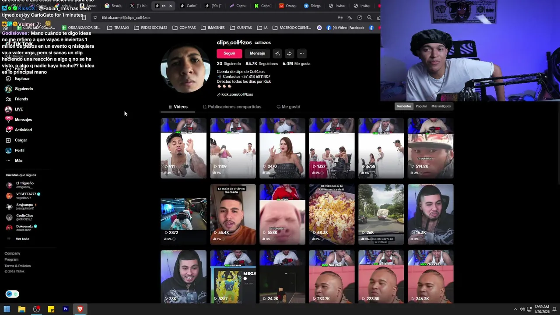Screen dimensions: 560x315
Task: Open Explorar in TikTok sidebar
Action: point(18,79)
